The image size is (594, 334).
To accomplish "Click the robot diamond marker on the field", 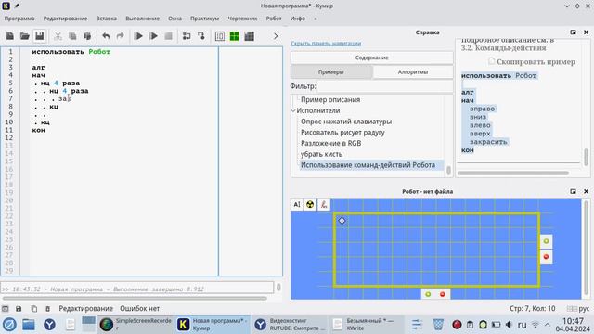I will (342, 221).
